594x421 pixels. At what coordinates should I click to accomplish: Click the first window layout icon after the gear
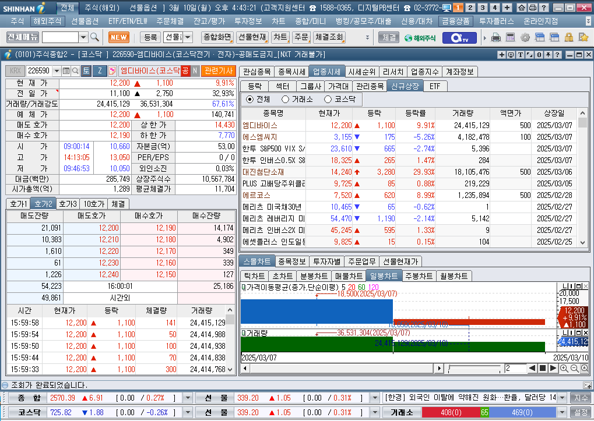539,37
